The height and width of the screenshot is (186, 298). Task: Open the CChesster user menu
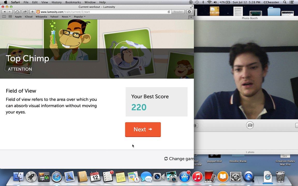coord(271,2)
